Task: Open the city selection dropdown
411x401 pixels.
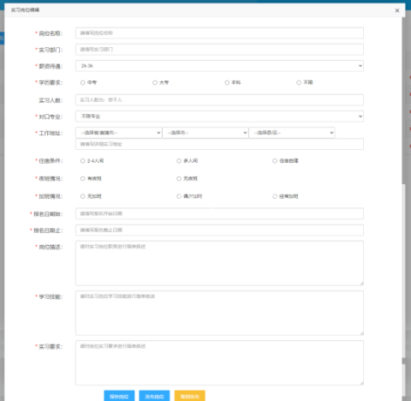Action: point(205,133)
